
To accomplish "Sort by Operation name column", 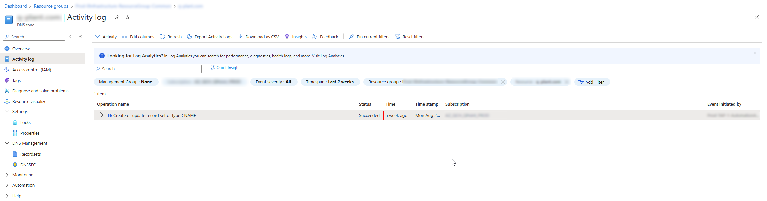I will 113,104.
